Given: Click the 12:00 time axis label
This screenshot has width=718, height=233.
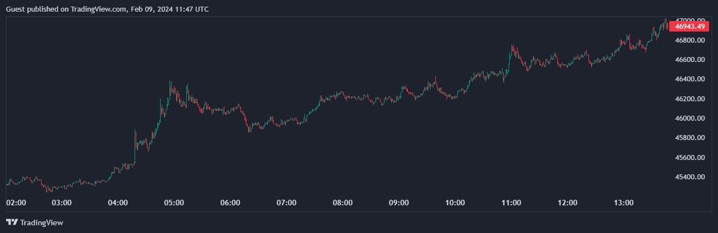Looking at the screenshot, I should tap(567, 203).
